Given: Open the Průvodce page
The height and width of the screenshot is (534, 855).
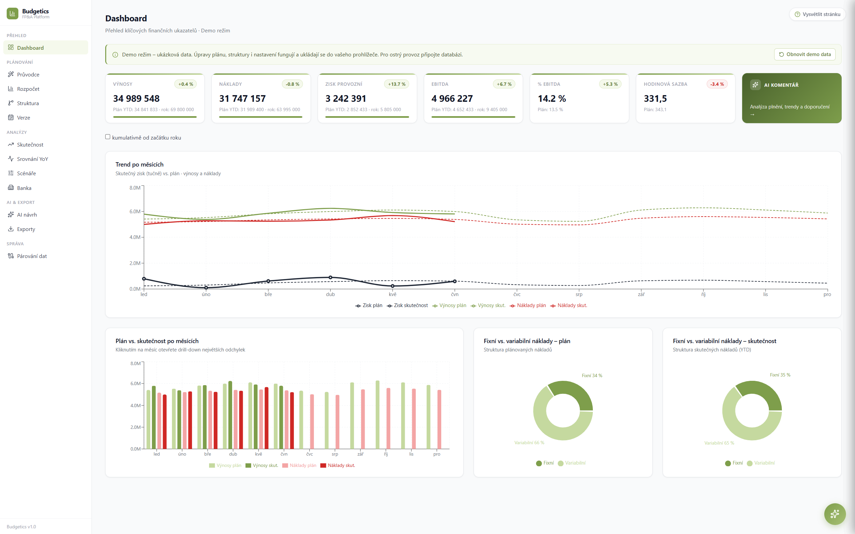Looking at the screenshot, I should pyautogui.click(x=45, y=74).
